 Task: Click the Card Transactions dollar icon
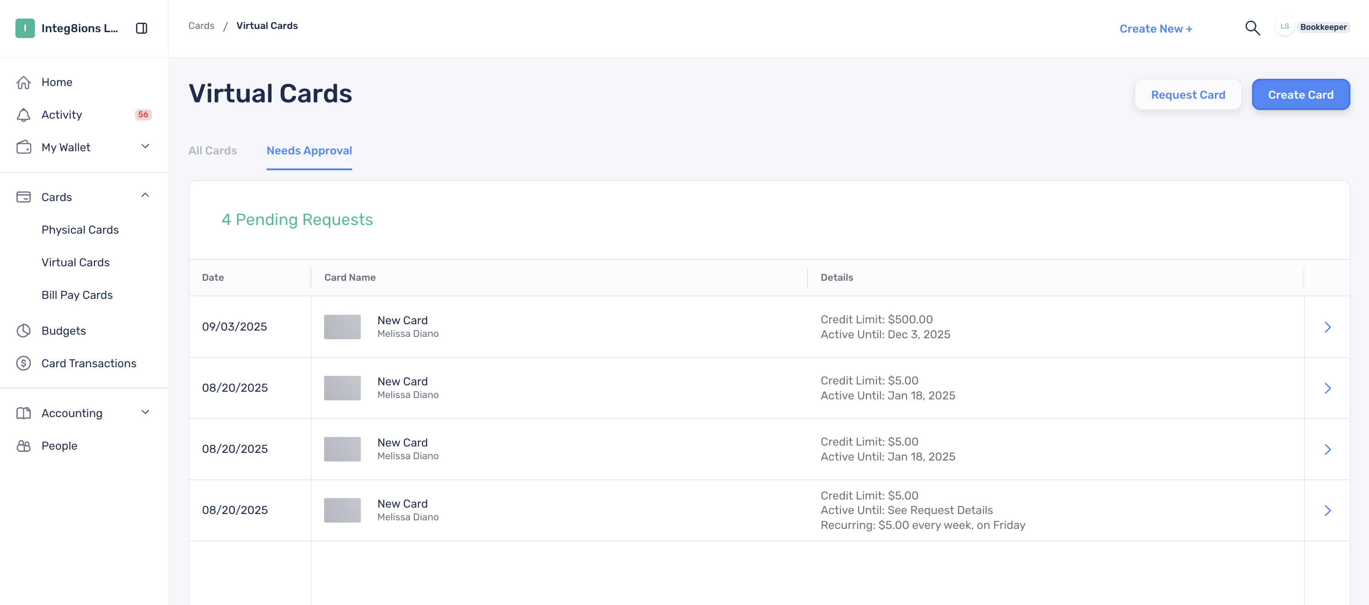click(x=24, y=363)
